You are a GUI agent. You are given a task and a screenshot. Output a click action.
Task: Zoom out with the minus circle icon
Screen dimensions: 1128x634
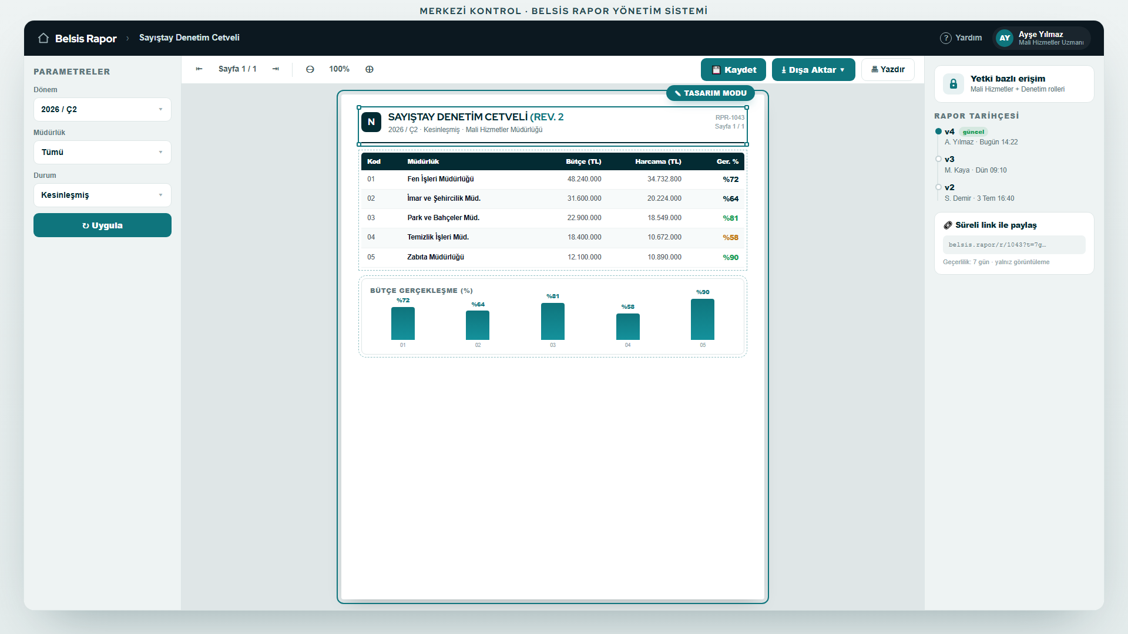[310, 69]
